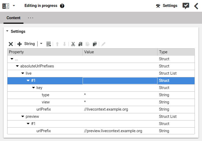The height and width of the screenshot is (141, 202).
Task: Move property up with the up arrow
Action: (x=57, y=44)
